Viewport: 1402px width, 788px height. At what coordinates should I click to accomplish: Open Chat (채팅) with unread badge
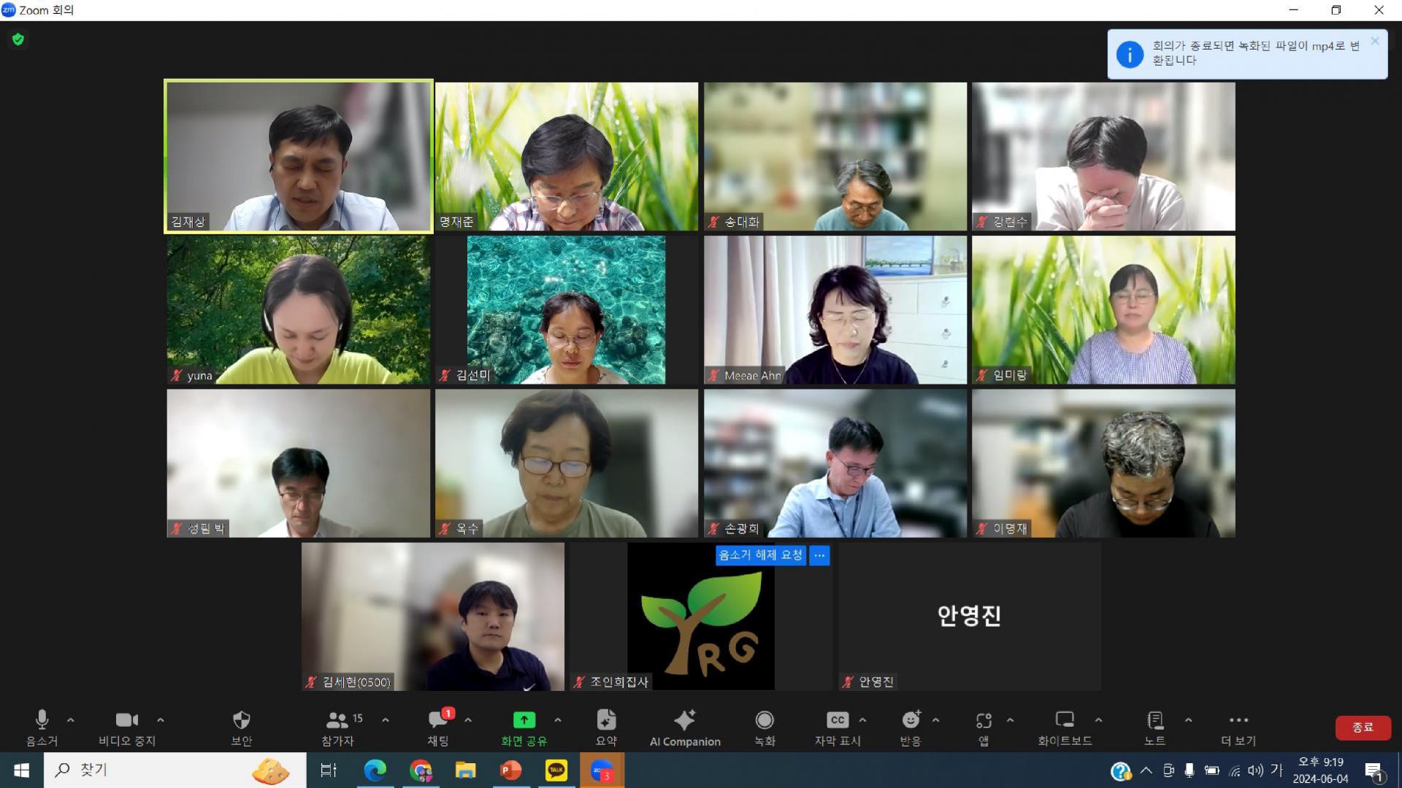(x=438, y=720)
